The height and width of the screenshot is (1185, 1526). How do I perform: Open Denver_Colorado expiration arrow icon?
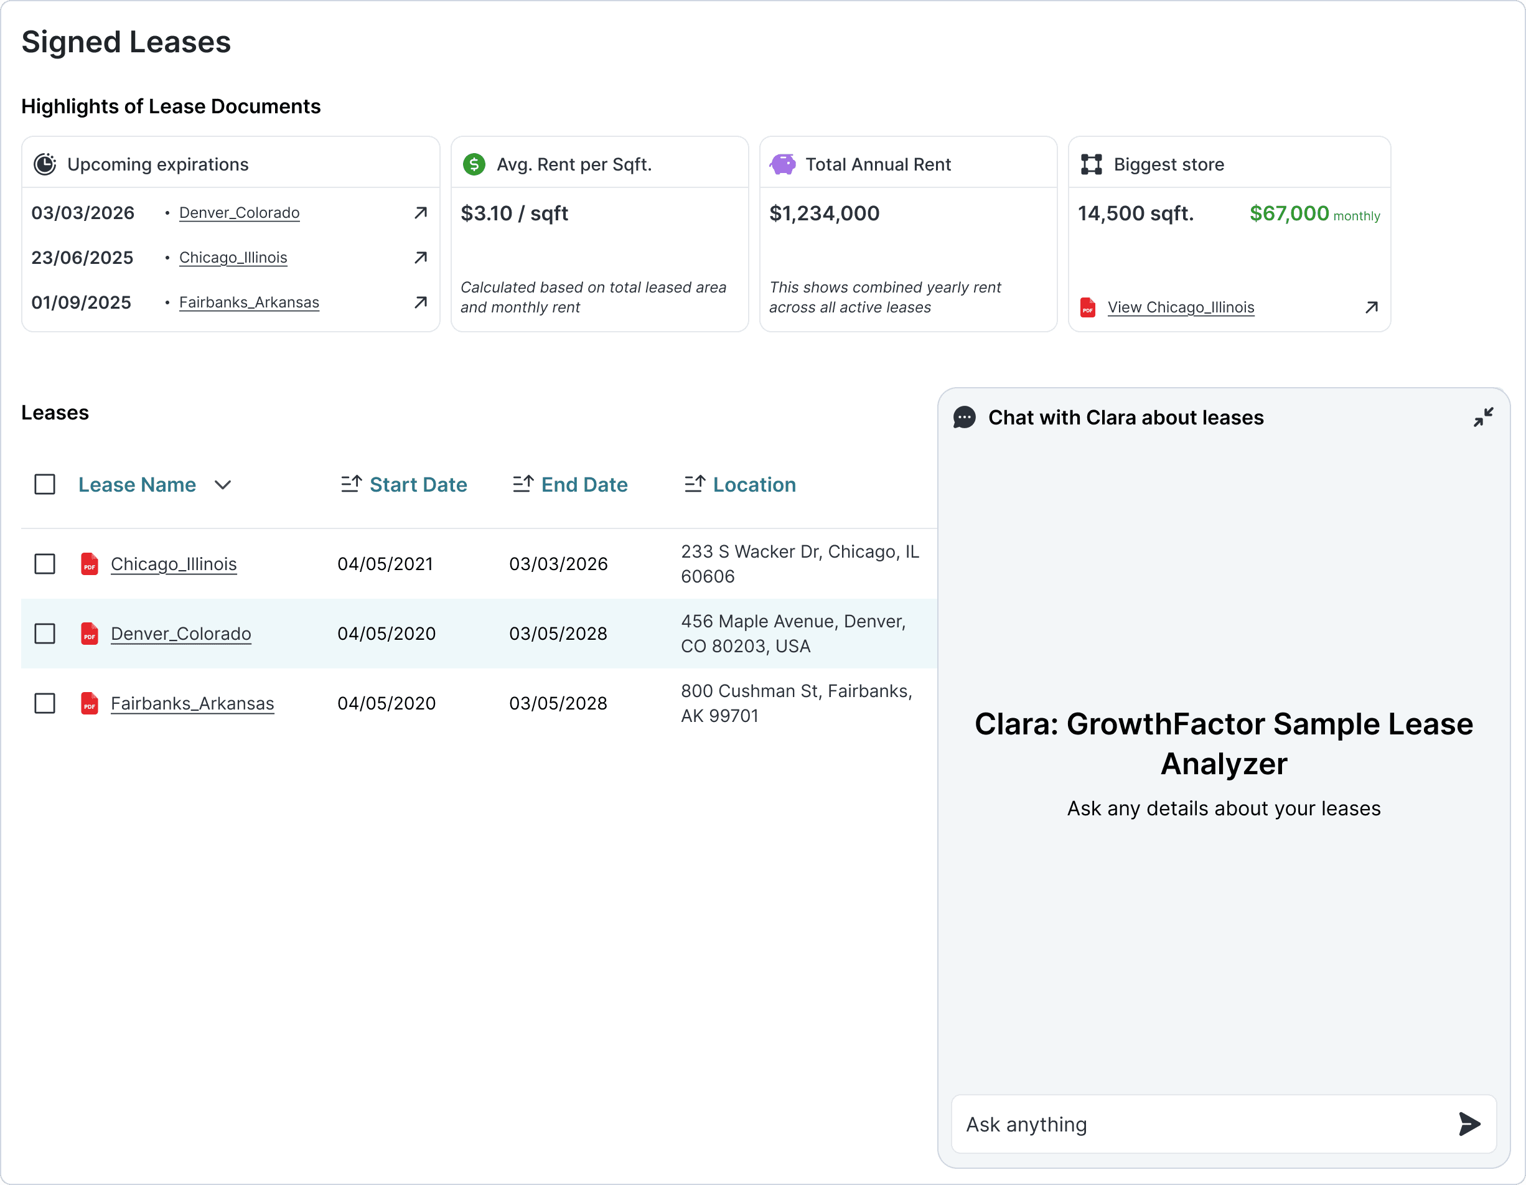(420, 213)
